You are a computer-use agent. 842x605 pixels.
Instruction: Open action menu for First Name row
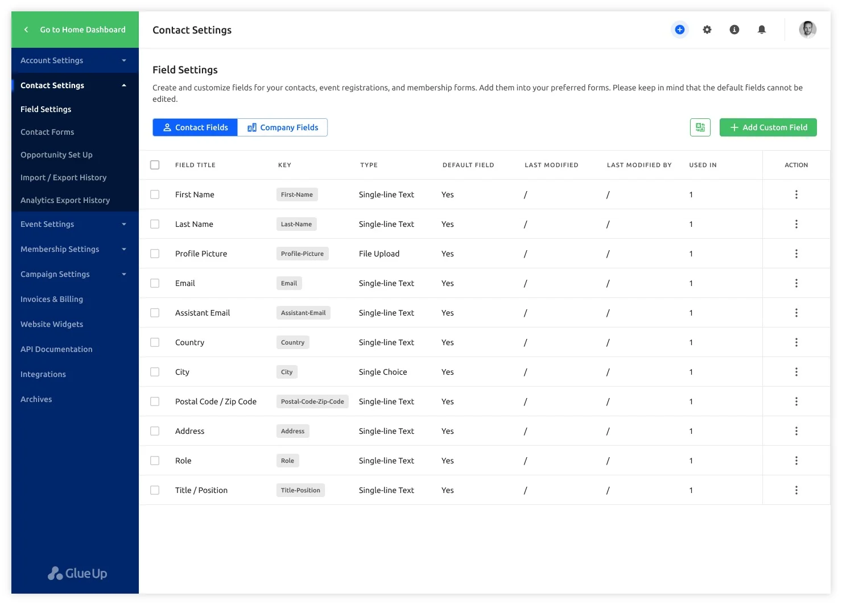796,194
